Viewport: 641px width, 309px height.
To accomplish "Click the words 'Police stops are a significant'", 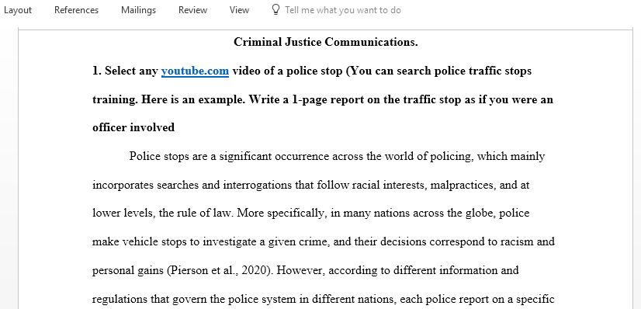I will pos(200,157).
